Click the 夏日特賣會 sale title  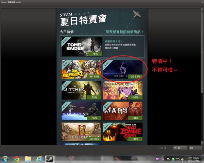point(83,20)
